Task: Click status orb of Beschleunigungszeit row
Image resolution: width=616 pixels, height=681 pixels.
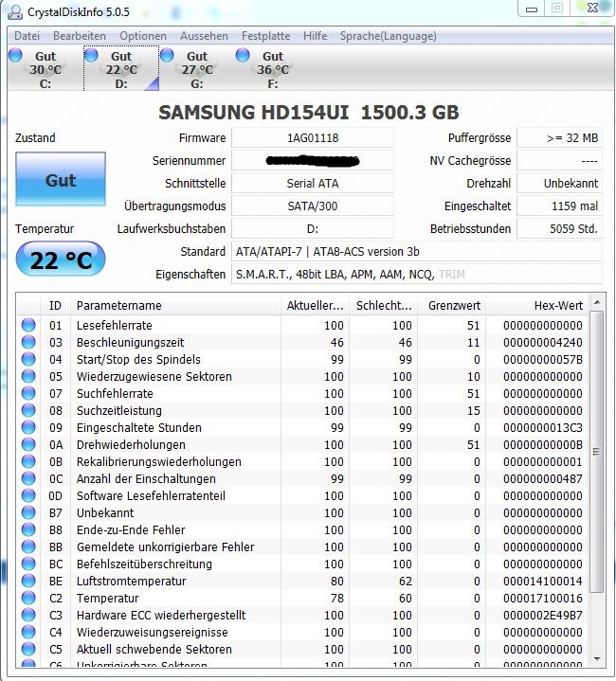Action: [x=28, y=342]
